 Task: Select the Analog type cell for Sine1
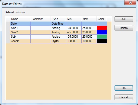pos(58,28)
